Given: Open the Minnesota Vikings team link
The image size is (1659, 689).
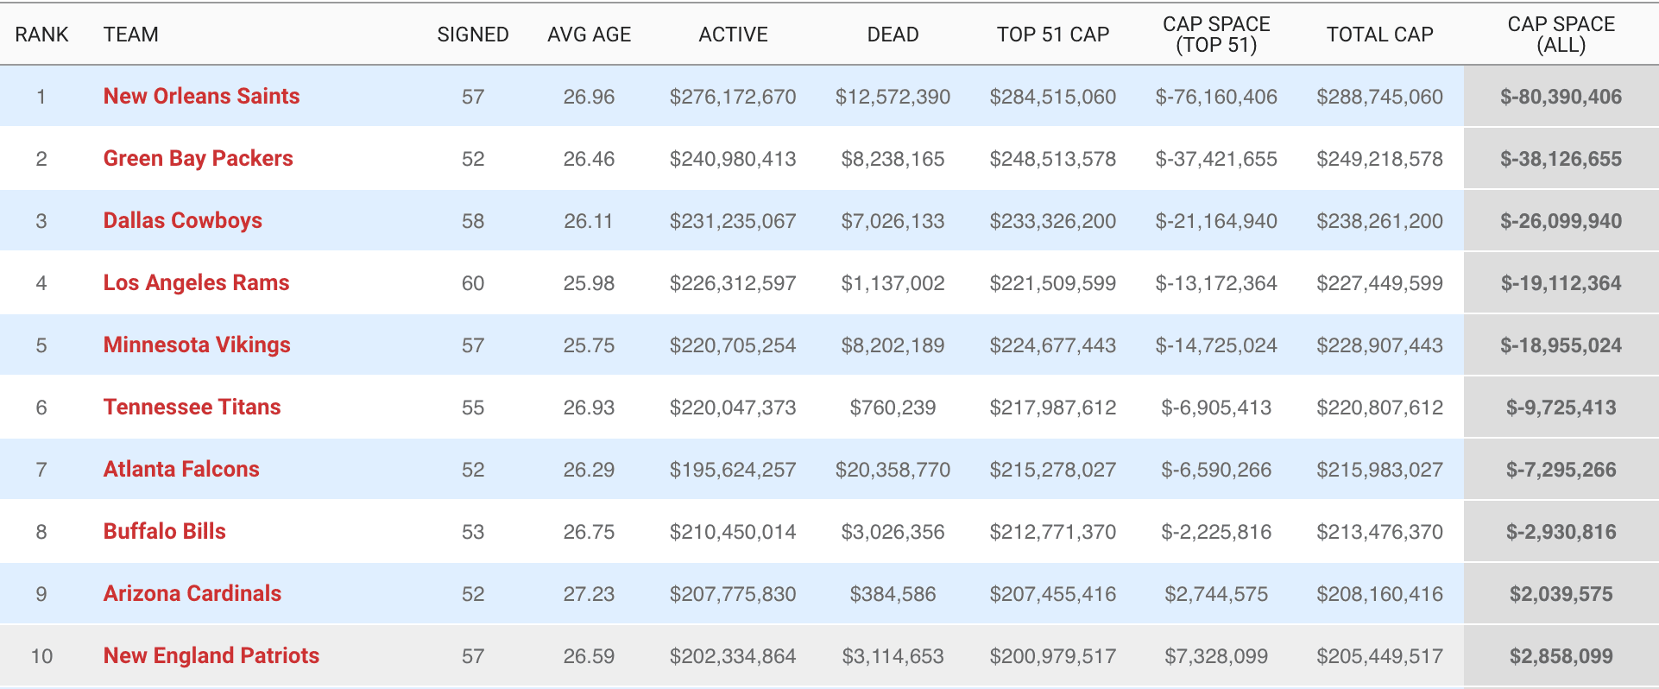Looking at the screenshot, I should pos(197,344).
